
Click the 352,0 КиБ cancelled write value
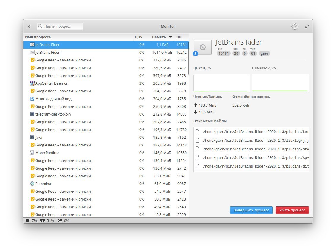(x=241, y=105)
